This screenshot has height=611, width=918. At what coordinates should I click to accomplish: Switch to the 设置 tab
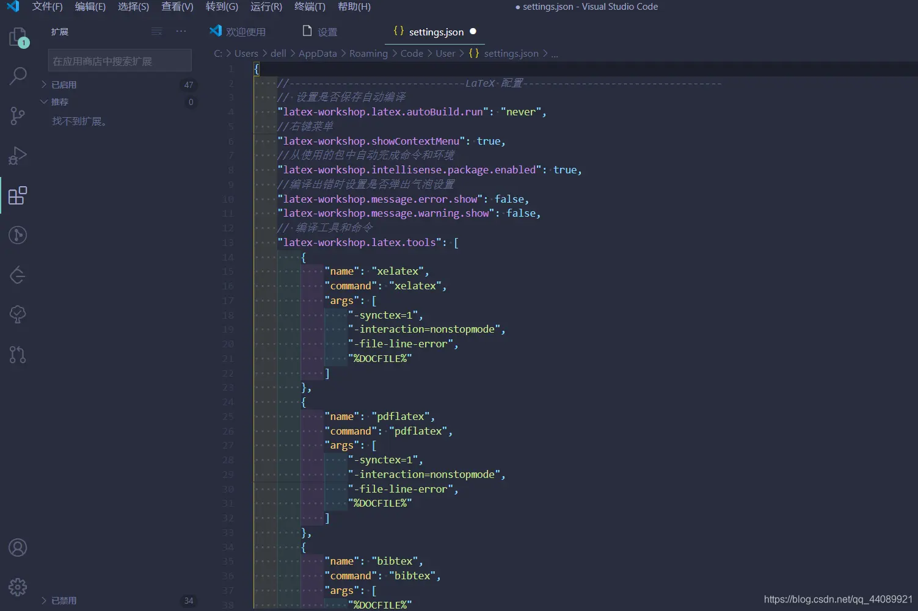coord(321,32)
